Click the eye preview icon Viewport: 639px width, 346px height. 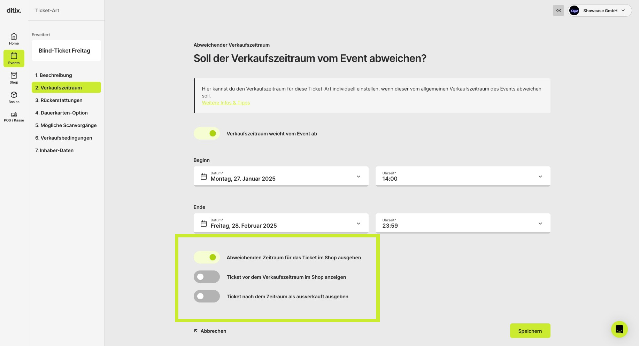click(x=559, y=10)
